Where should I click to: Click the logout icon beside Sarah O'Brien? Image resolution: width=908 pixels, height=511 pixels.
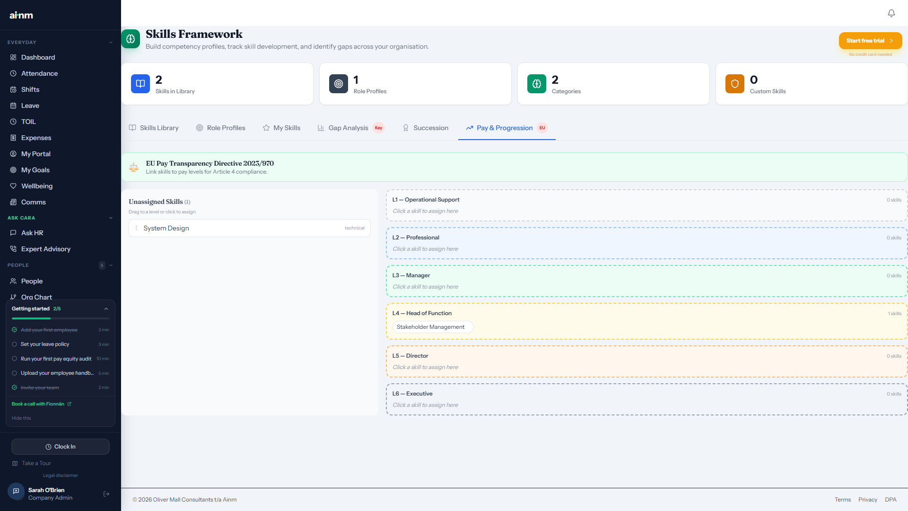106,494
